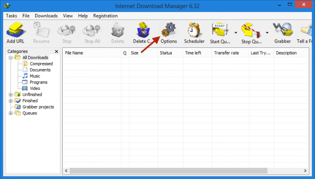This screenshot has width=315, height=179.
Task: Select the Compressed tree label
Action: coord(41,64)
